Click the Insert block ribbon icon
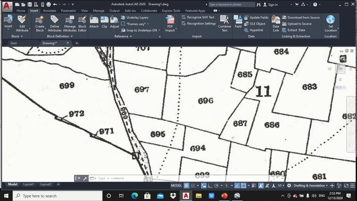Screen dimensions: 357x201 tap(8, 22)
